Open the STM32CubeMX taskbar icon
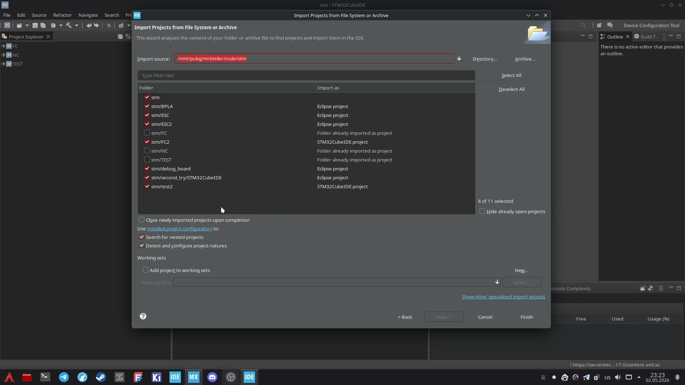 click(194, 377)
